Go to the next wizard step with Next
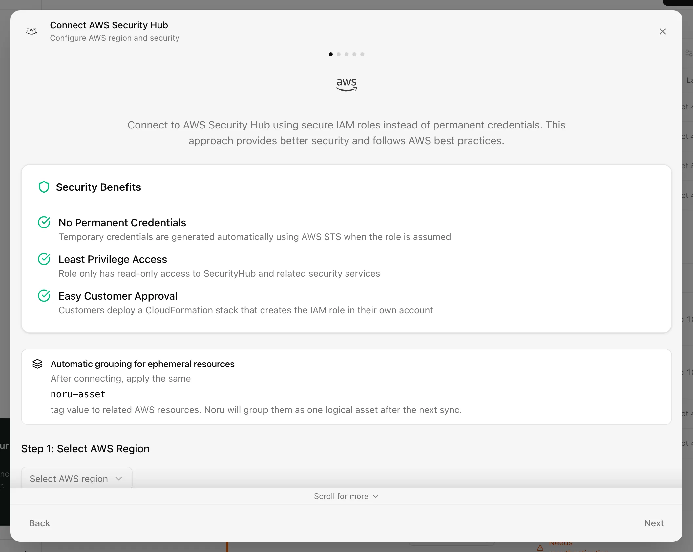 click(x=654, y=523)
